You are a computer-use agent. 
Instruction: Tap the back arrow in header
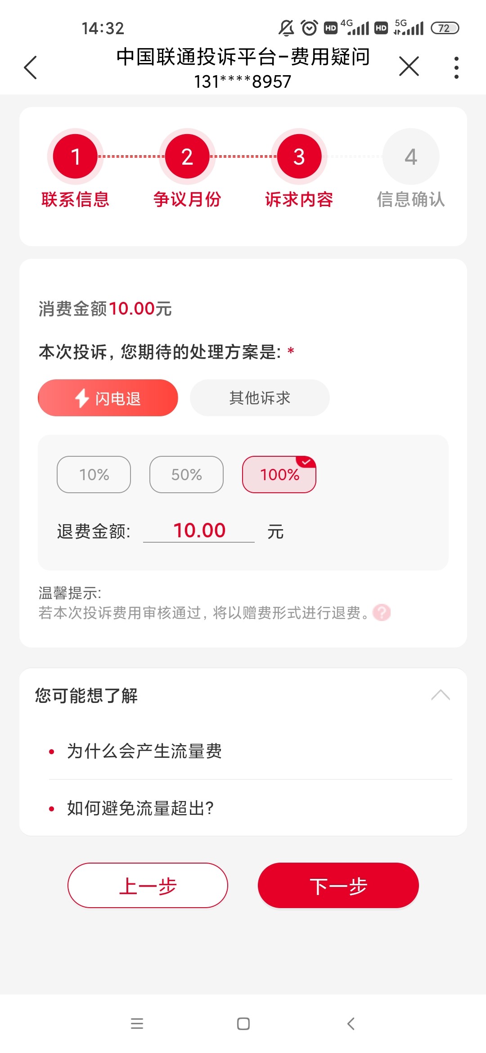pos(30,67)
